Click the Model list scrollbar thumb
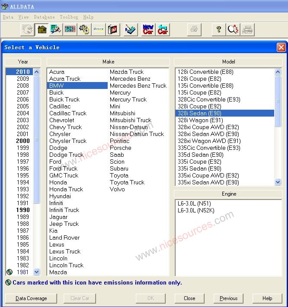 click(x=278, y=101)
